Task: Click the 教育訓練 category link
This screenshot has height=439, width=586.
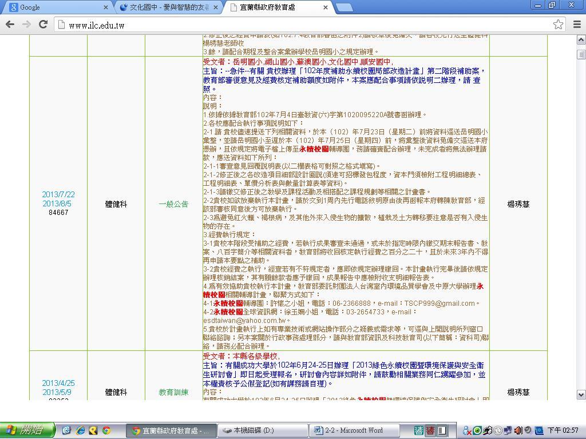Action: pos(173,393)
